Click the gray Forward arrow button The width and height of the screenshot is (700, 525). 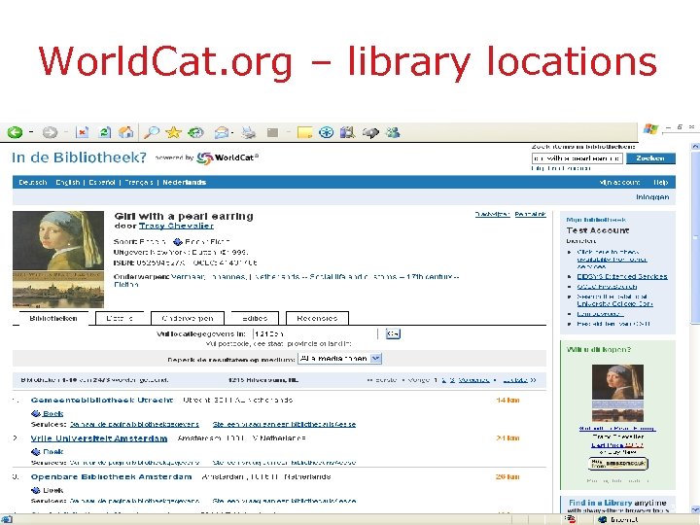pos(50,132)
